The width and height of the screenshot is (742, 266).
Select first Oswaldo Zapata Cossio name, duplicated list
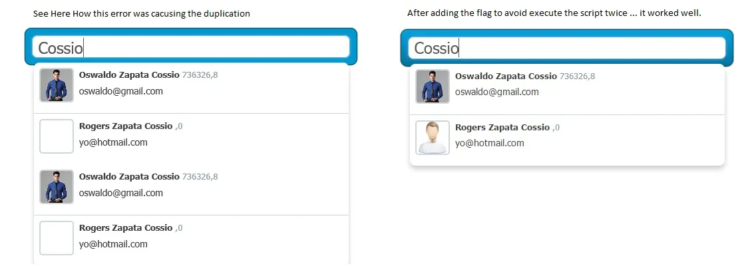point(129,75)
